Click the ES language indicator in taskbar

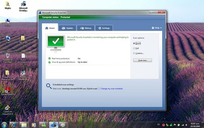click(158, 125)
